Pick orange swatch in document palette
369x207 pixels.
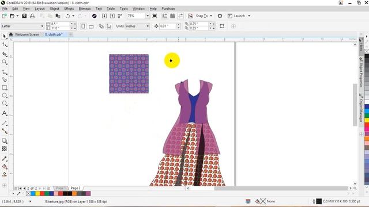[x=74, y=194]
